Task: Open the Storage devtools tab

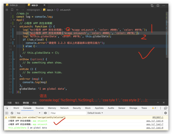Action: pyautogui.click(x=133, y=108)
